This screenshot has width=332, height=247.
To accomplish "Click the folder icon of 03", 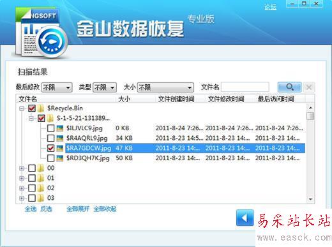I will (x=41, y=198).
